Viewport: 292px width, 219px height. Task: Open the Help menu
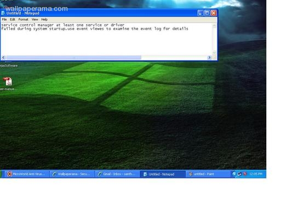coord(44,19)
